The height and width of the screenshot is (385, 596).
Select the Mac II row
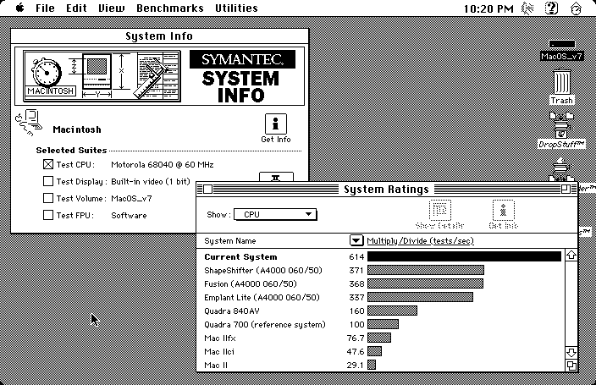pos(380,365)
